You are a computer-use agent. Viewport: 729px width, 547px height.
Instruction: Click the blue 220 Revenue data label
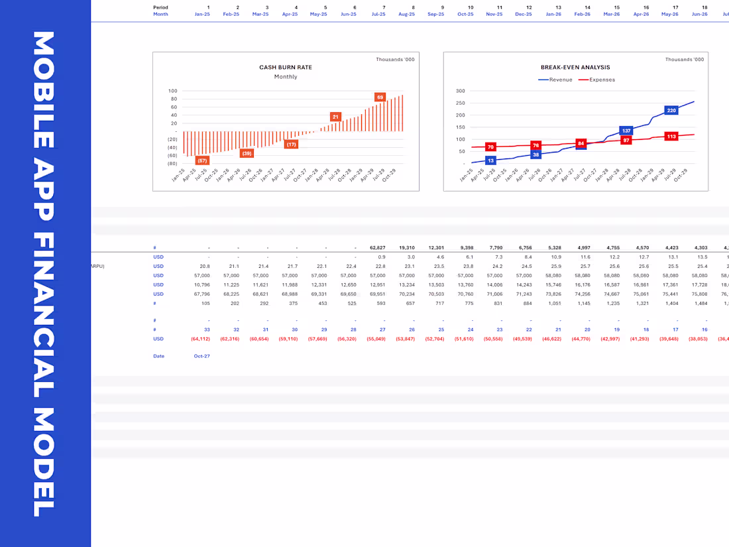[x=671, y=110]
